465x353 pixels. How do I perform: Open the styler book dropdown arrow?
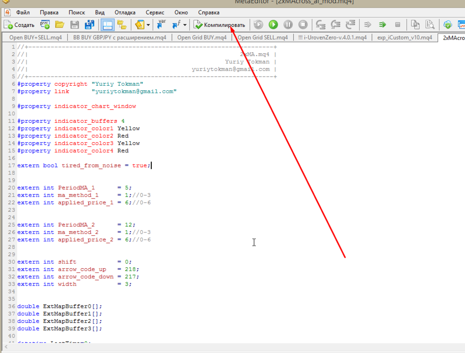point(148,25)
